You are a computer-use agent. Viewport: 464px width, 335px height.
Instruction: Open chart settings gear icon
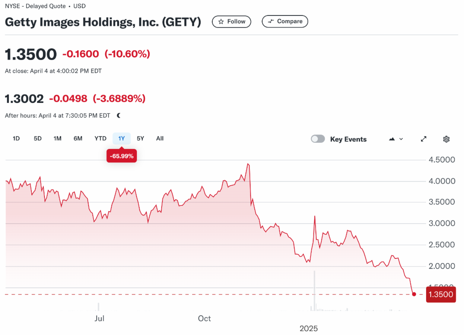tap(446, 139)
